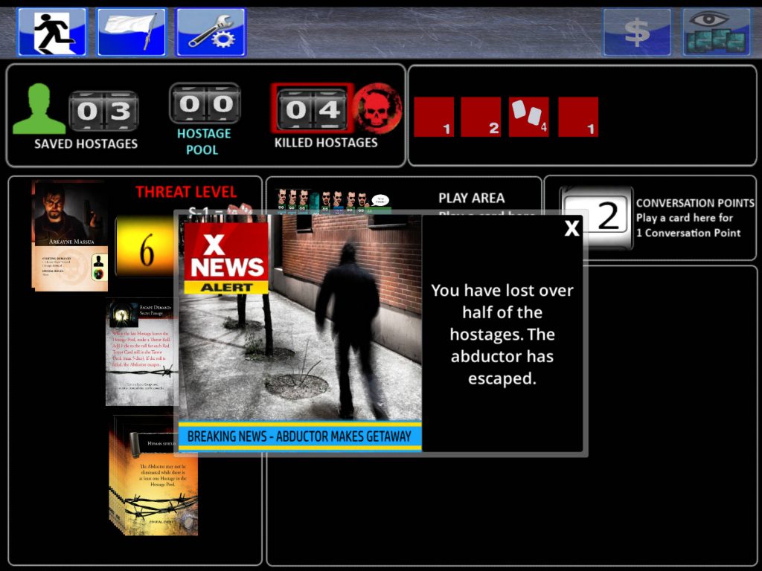Image resolution: width=762 pixels, height=571 pixels.
Task: Click the 'You have lost over half' message
Action: [502, 334]
